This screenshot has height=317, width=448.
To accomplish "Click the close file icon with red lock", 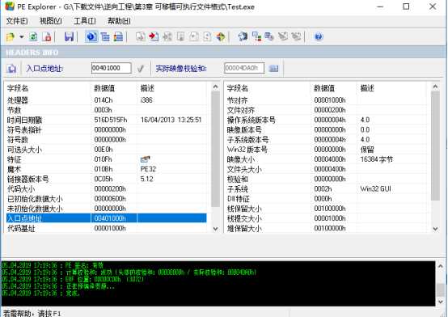I will pyautogui.click(x=47, y=37).
